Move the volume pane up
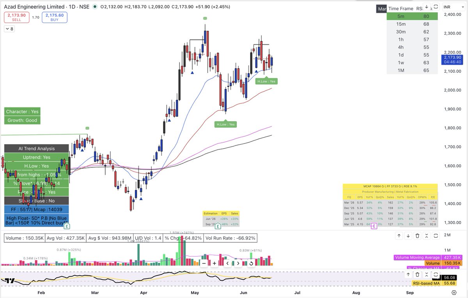 399,236
